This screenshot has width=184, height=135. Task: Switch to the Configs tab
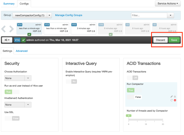(24, 4)
